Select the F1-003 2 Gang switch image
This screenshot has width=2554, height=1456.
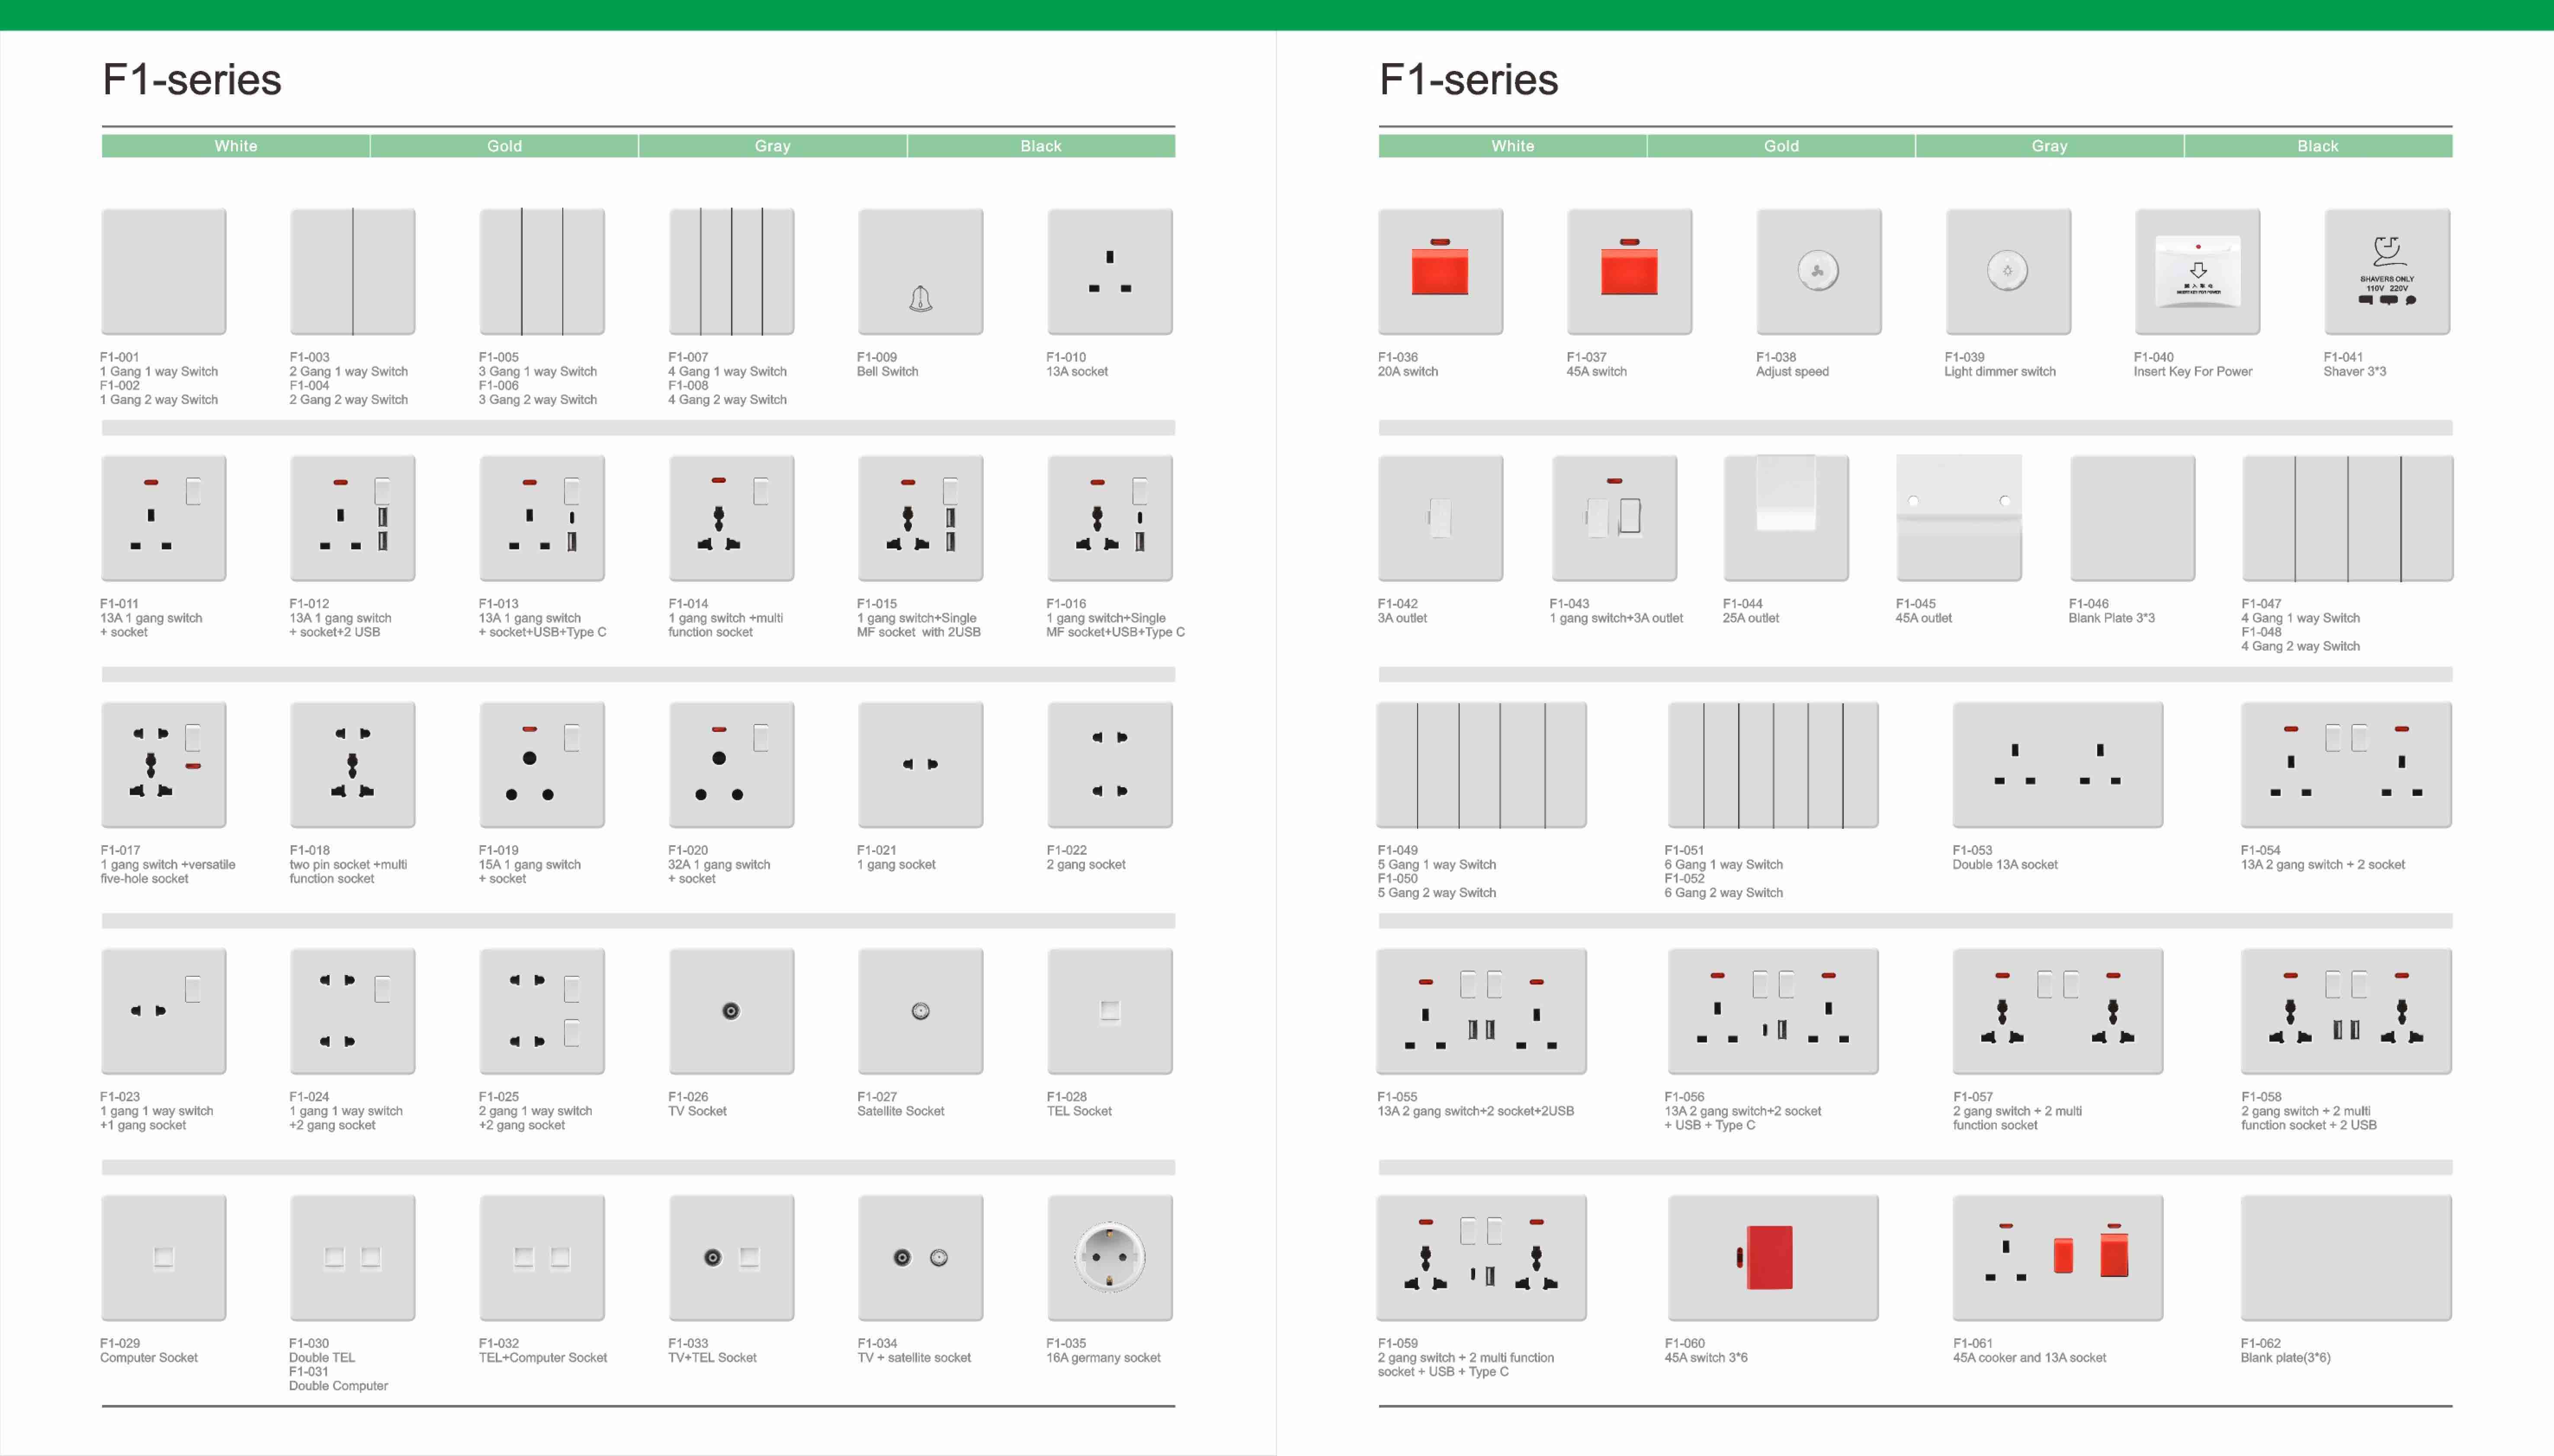pos(352,272)
